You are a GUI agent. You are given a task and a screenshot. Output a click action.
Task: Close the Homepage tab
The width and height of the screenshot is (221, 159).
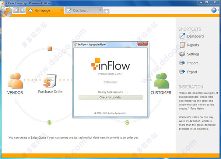(x=62, y=10)
